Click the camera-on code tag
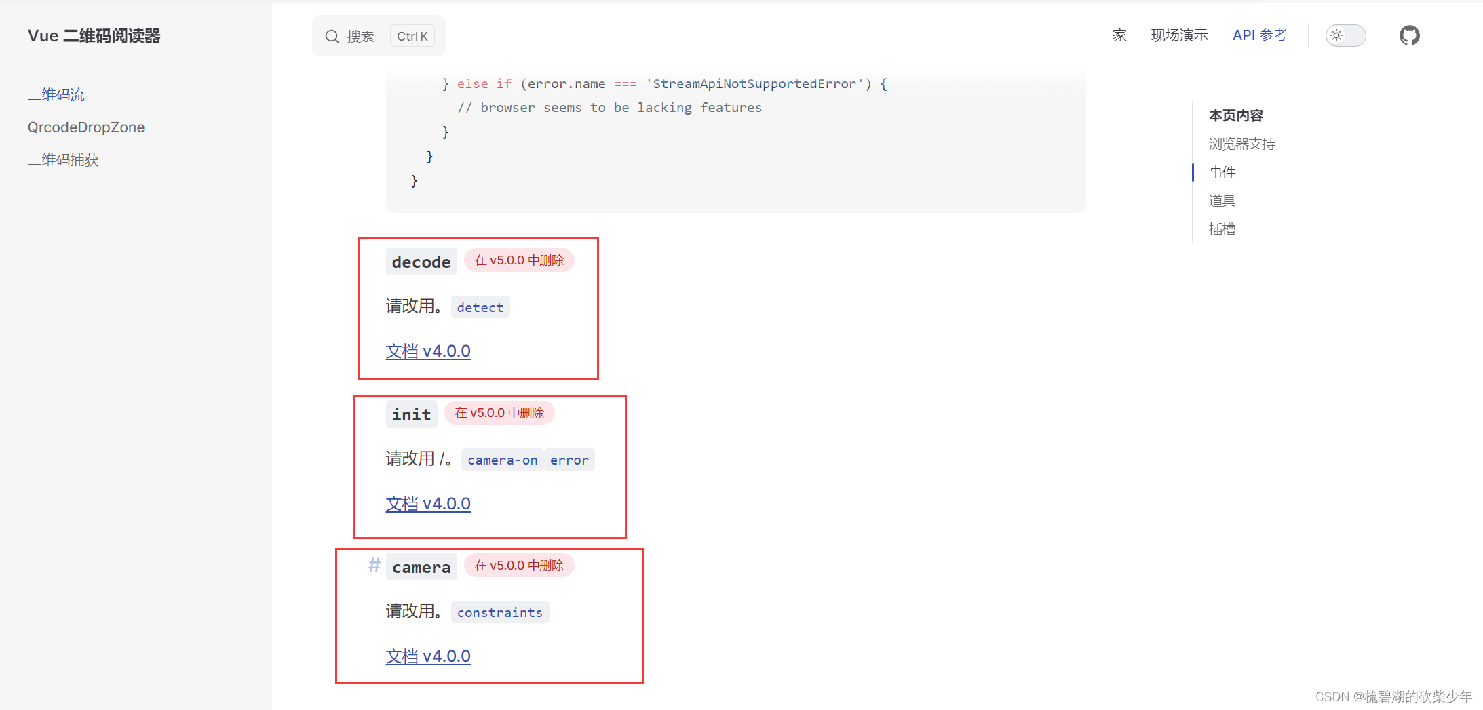 coord(502,460)
